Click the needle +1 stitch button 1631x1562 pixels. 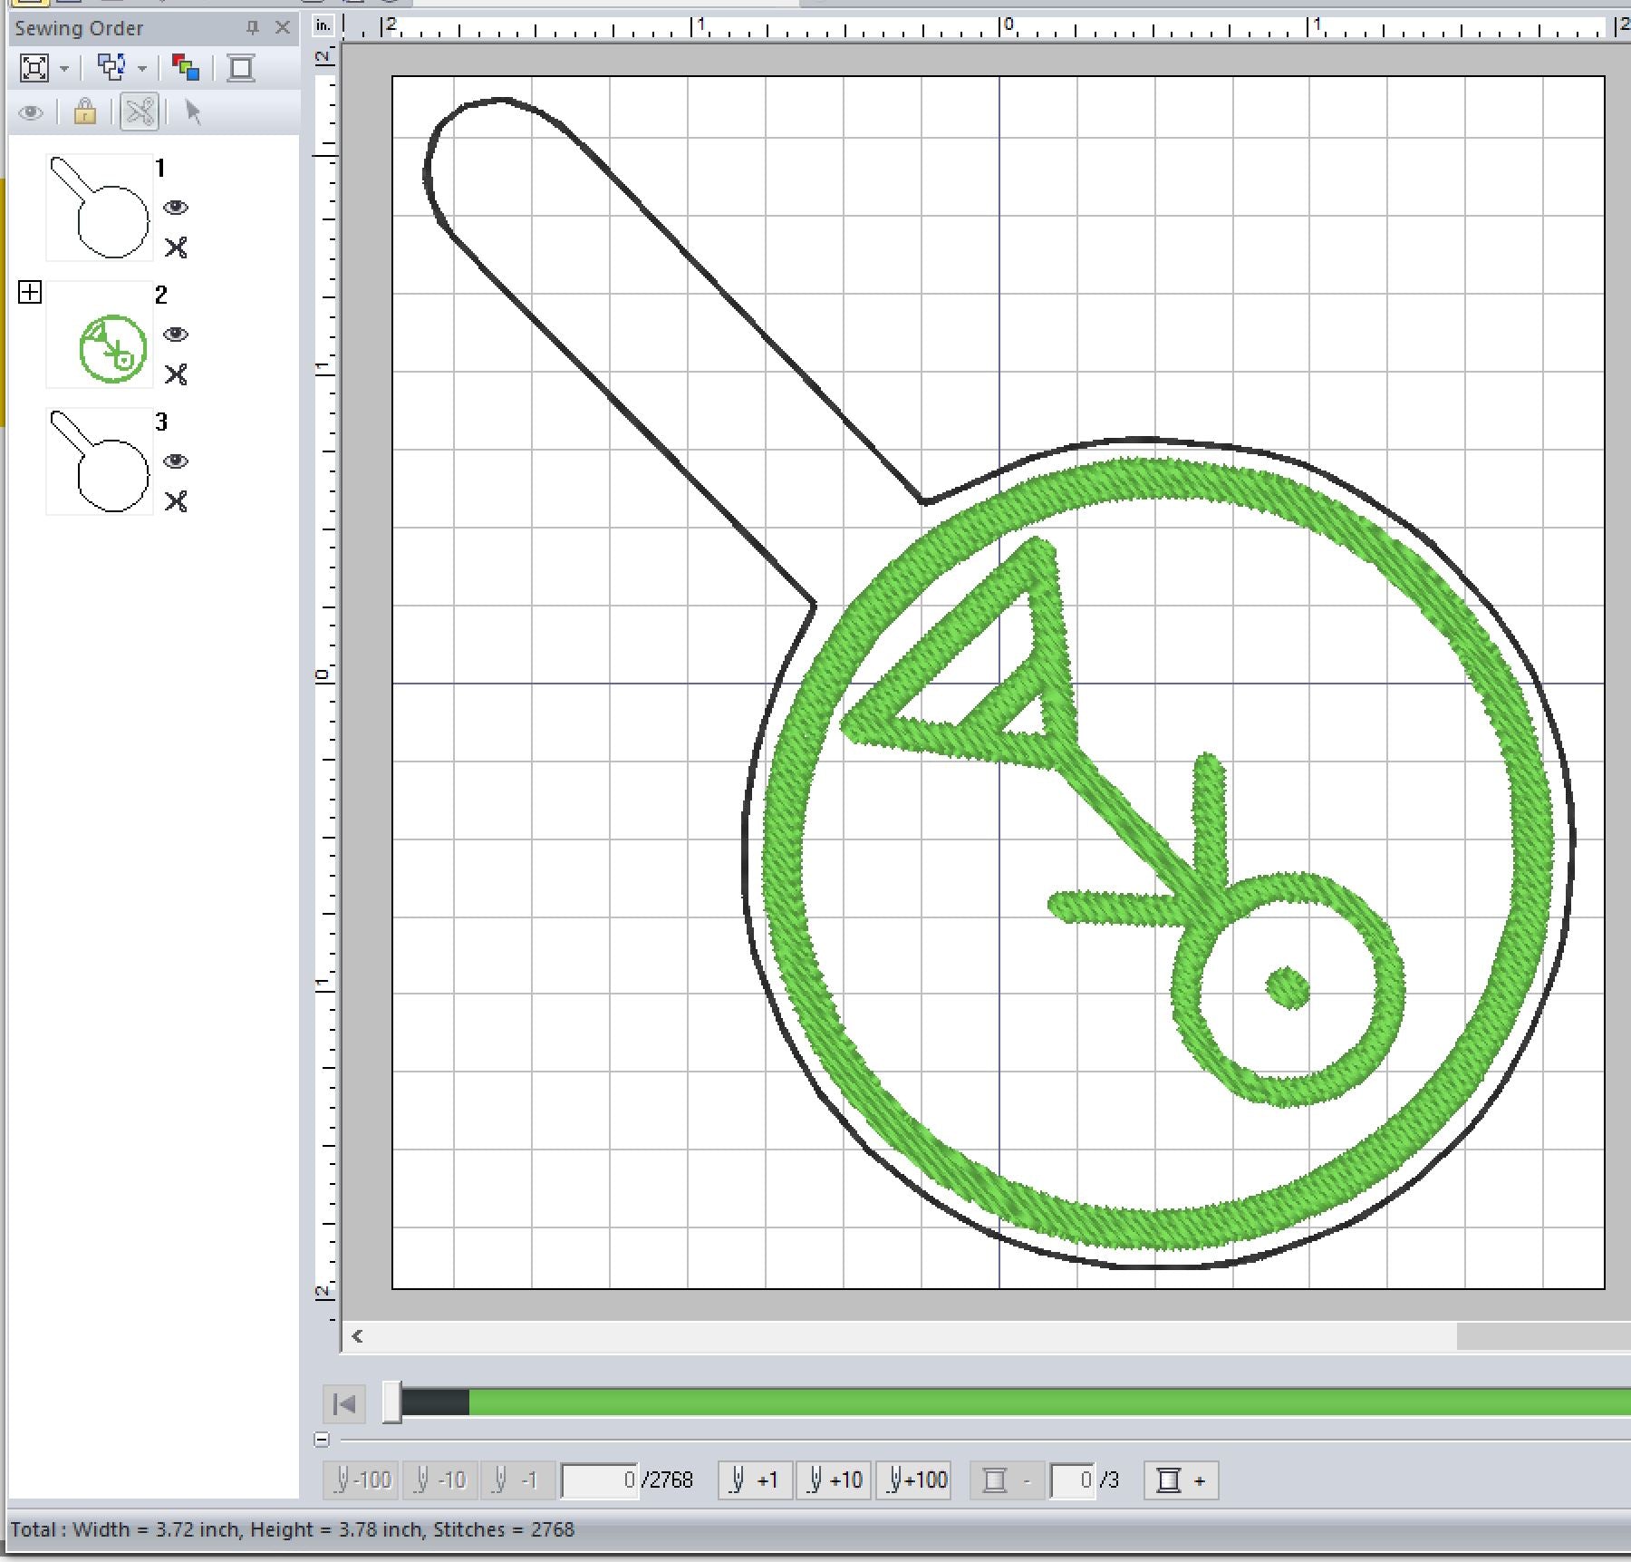pos(755,1480)
